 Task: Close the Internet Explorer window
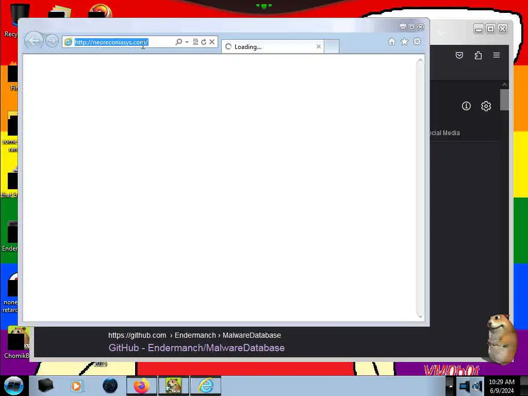pyautogui.click(x=421, y=27)
